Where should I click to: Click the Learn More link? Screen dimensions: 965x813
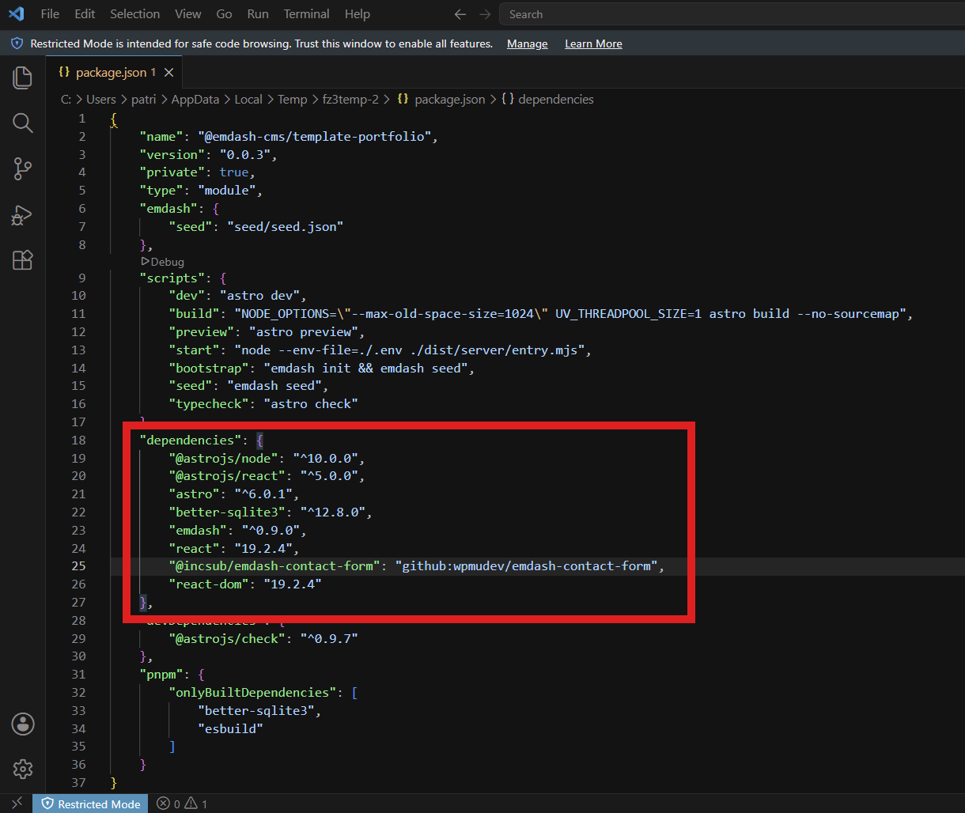point(593,44)
